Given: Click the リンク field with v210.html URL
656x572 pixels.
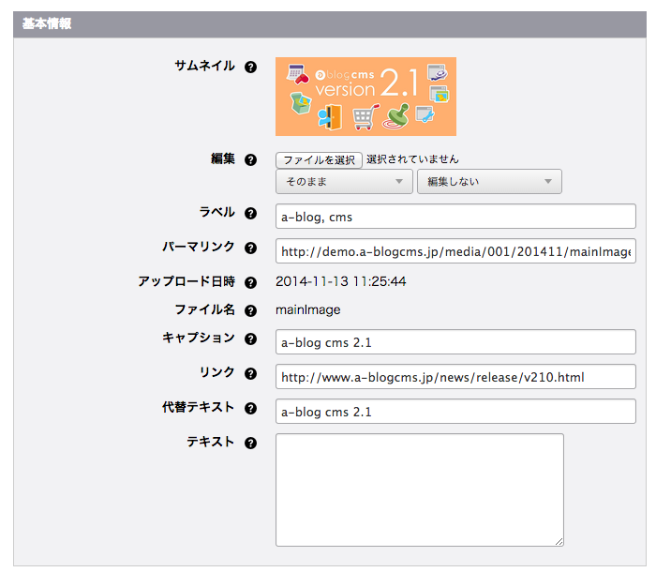Looking at the screenshot, I should point(455,377).
